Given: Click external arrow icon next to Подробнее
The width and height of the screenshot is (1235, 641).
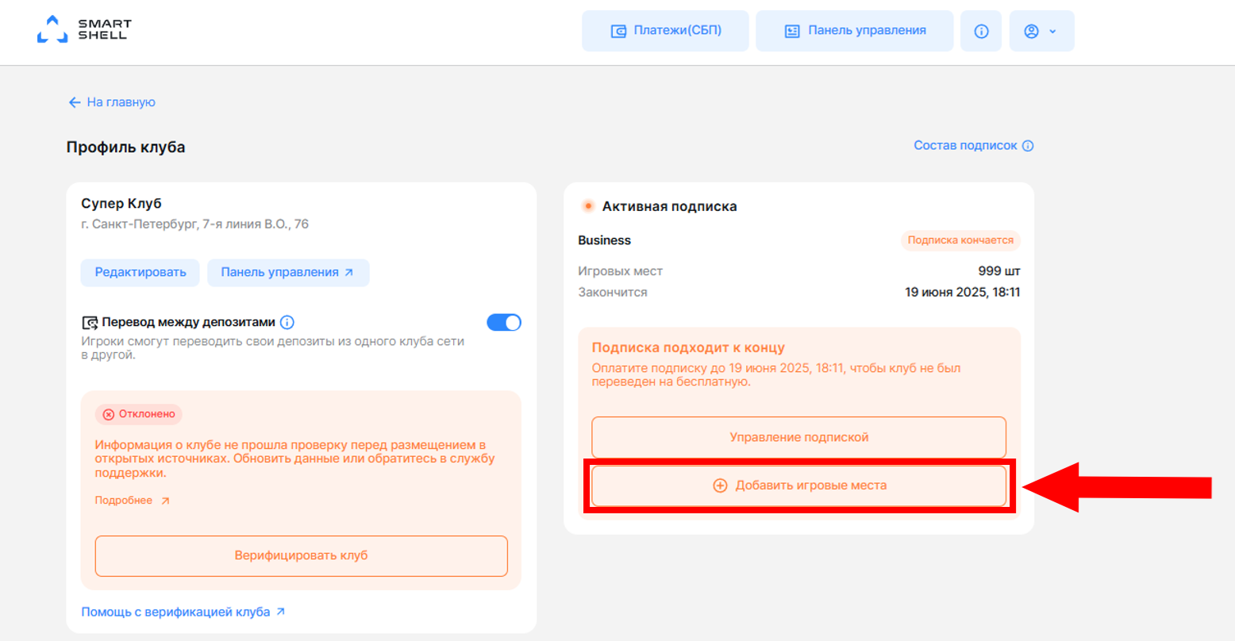Looking at the screenshot, I should [x=165, y=501].
